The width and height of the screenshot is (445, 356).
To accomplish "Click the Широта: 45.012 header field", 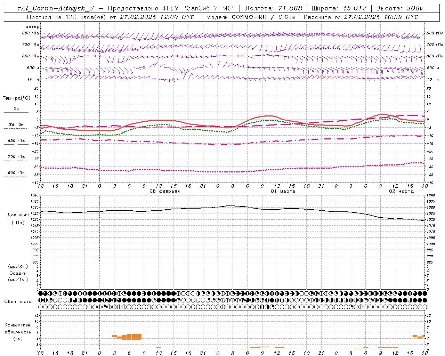I will [339, 9].
